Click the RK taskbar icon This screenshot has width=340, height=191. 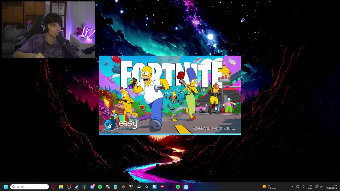(170, 187)
